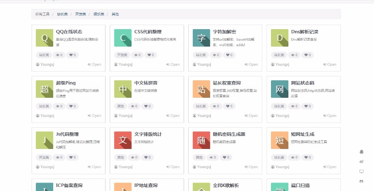The image size is (374, 191).
Task: Click the 随机密码生成器 title
Action: coord(229,134)
